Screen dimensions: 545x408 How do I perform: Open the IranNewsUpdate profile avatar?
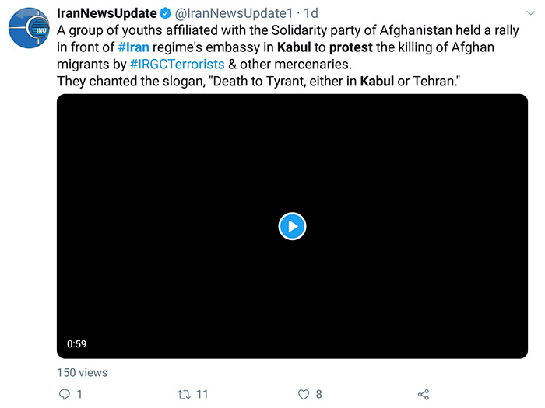click(x=29, y=28)
